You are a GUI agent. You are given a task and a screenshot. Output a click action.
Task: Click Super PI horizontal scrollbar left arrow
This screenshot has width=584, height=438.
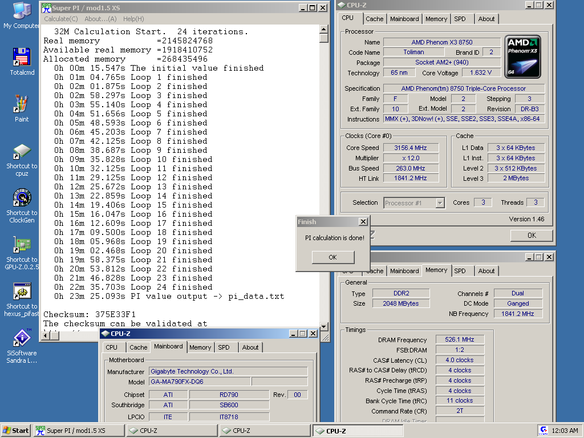[x=46, y=335]
